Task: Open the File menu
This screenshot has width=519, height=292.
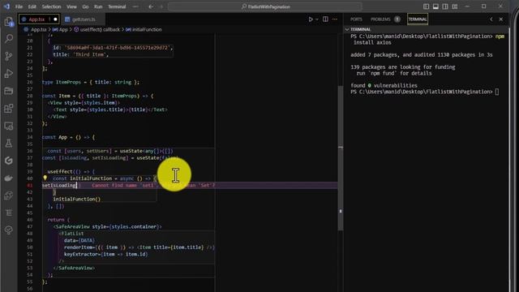Action: pos(19,6)
